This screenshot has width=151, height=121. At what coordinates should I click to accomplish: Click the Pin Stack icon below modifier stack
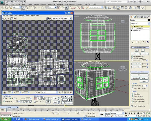coord(132,42)
